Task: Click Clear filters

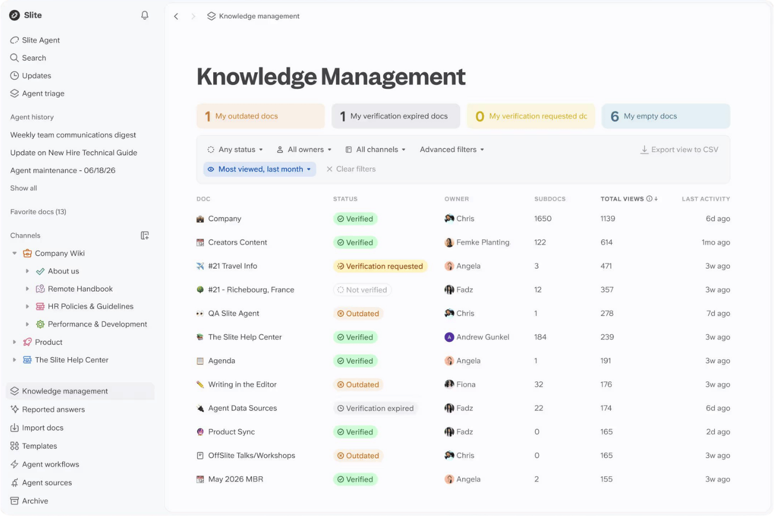Action: click(351, 169)
